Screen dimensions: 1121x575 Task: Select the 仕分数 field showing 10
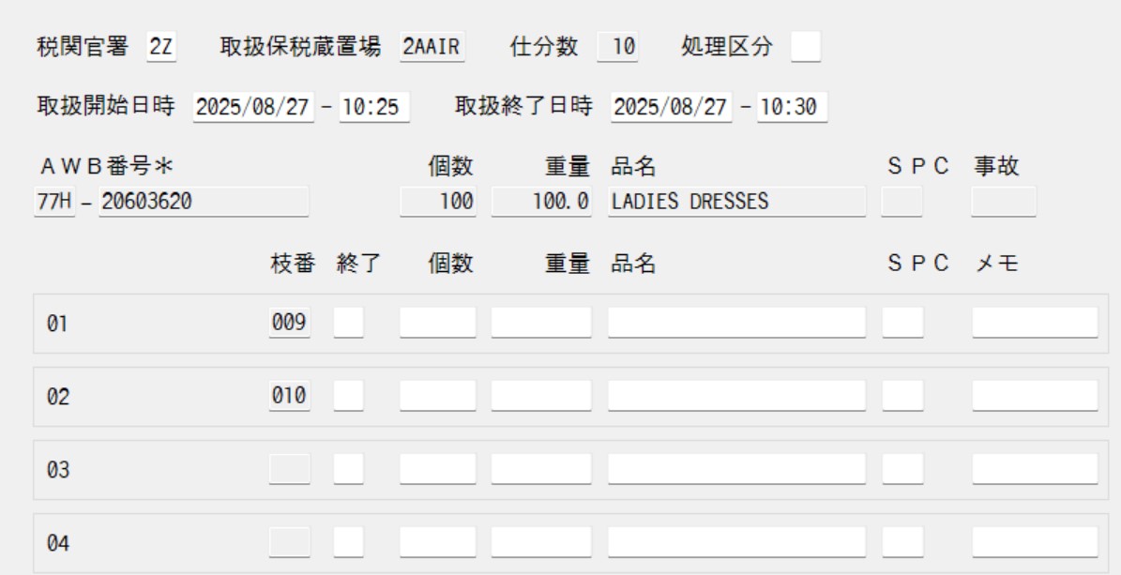click(x=618, y=46)
